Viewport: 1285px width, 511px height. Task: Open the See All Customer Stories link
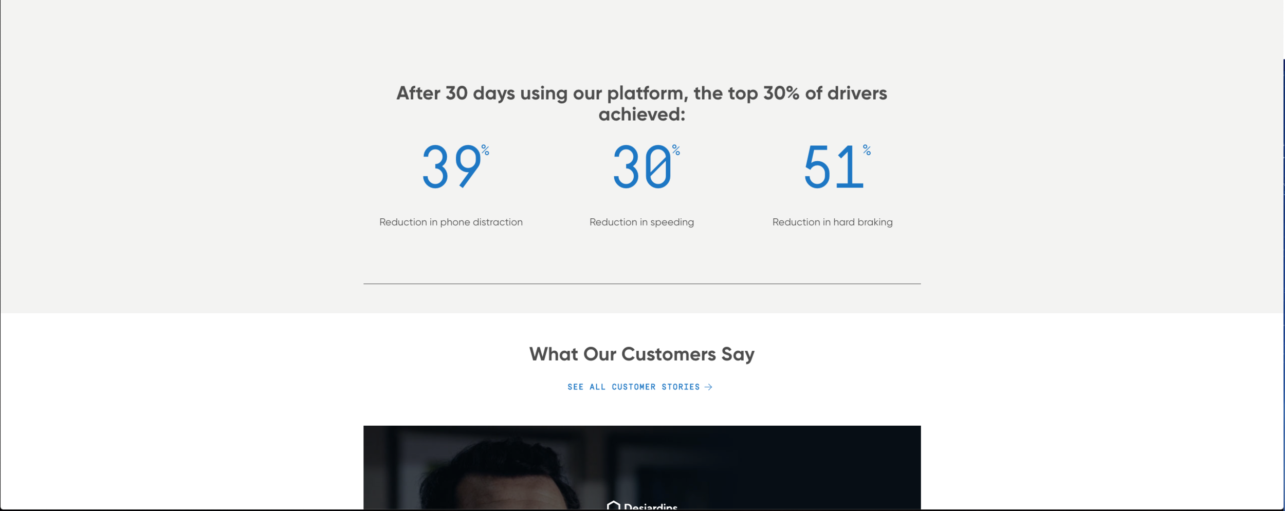tap(640, 387)
